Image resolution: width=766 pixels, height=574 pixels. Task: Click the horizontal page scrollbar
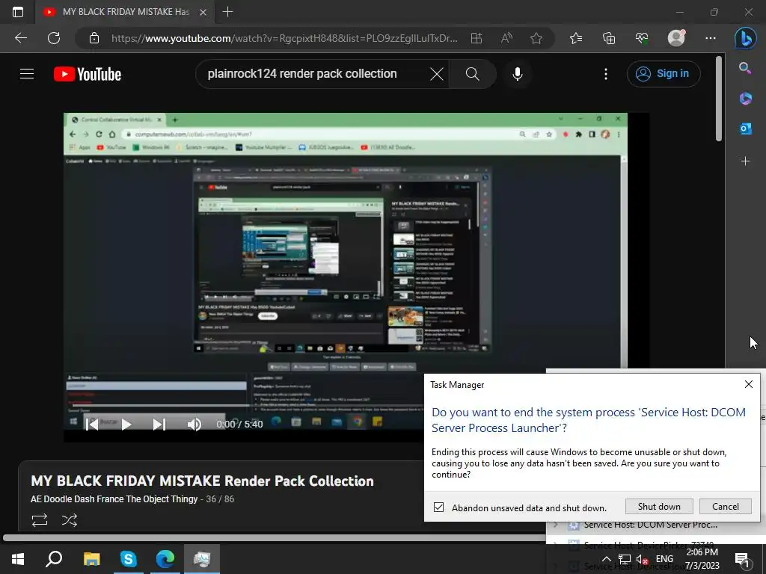pyautogui.click(x=274, y=537)
